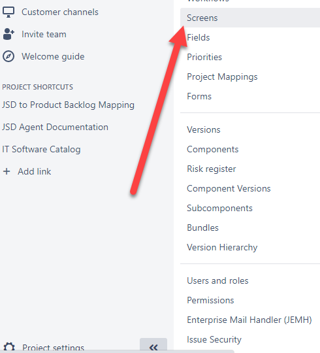Go to Components settings
Viewport: 320px width, 353px height.
tap(213, 150)
